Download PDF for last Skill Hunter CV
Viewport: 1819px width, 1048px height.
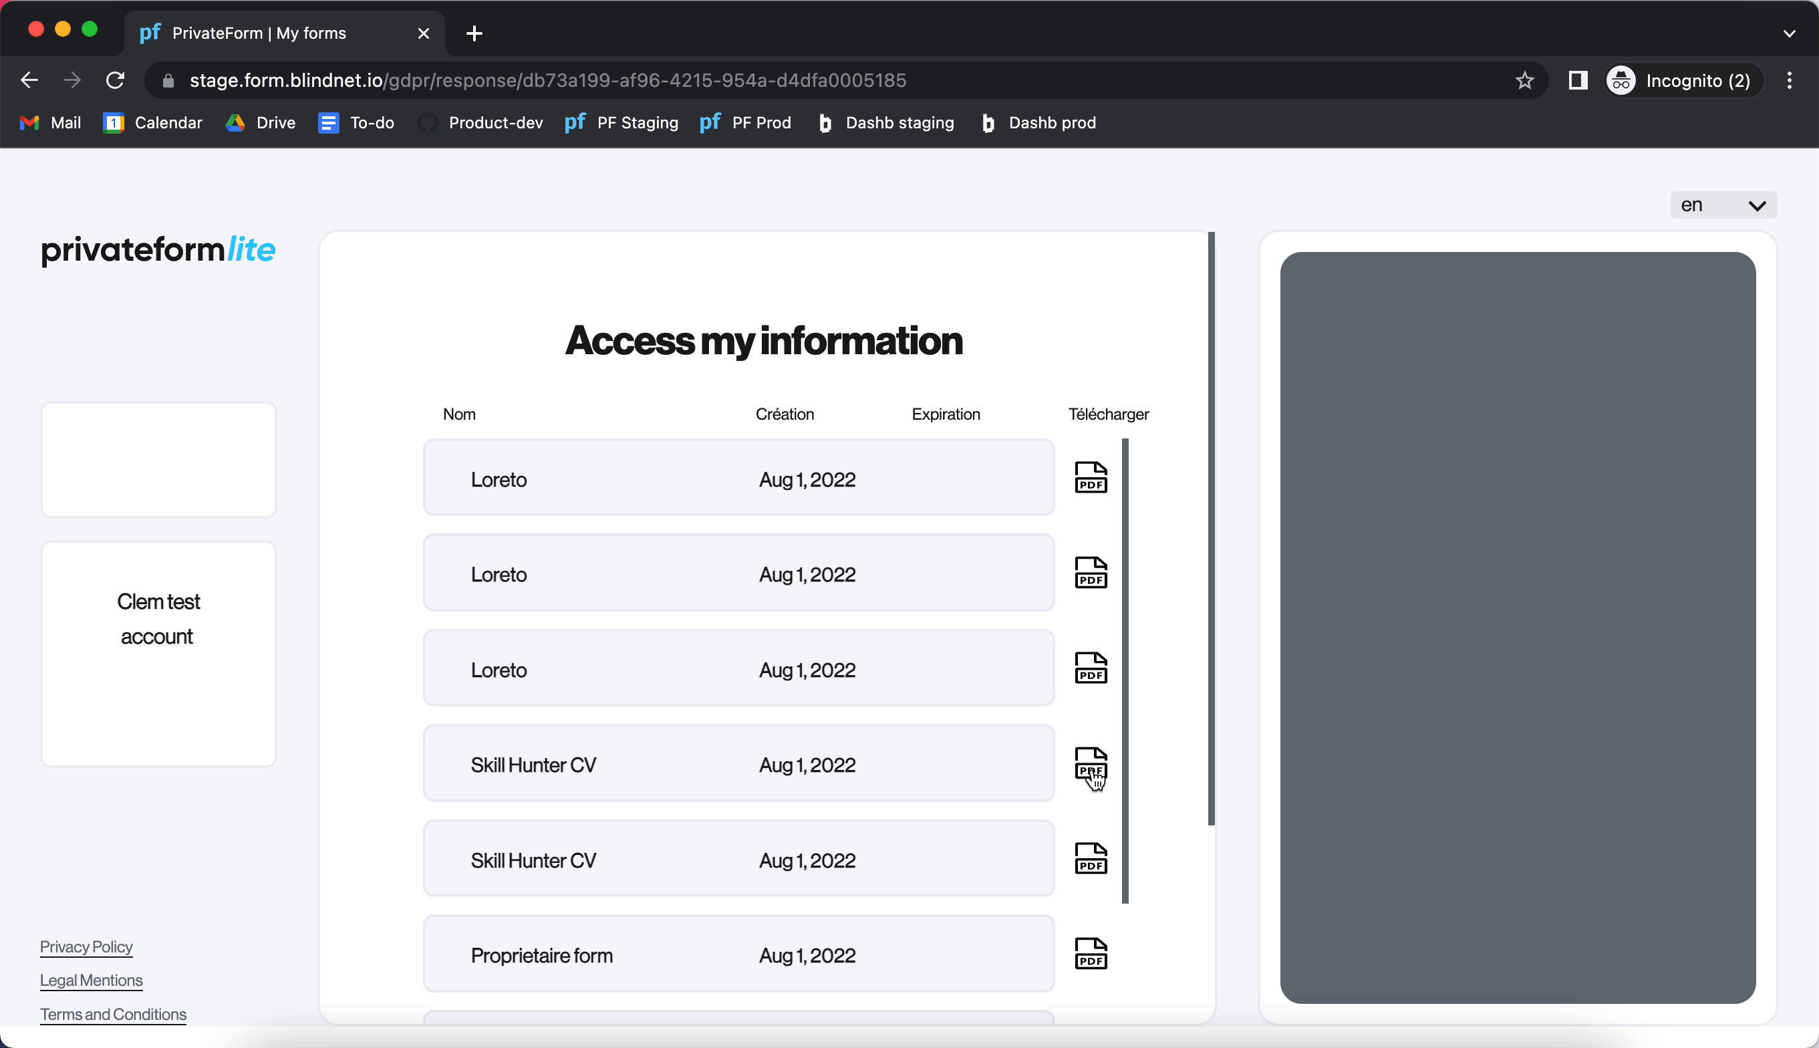(x=1091, y=859)
